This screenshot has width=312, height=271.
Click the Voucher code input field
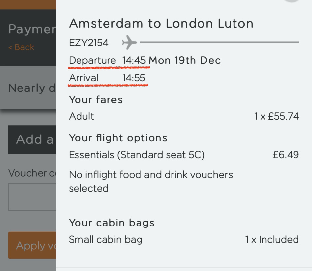pos(32,197)
